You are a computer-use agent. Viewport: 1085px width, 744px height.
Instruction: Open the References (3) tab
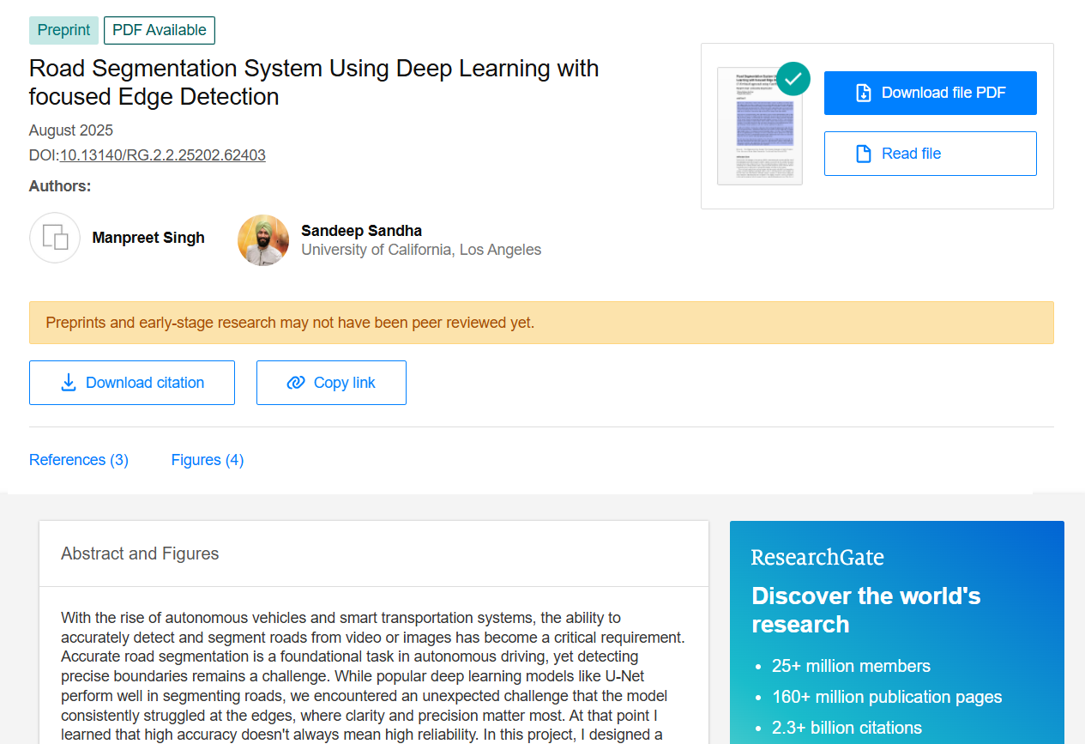click(x=79, y=460)
